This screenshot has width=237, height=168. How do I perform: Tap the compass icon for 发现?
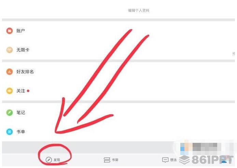(49, 160)
